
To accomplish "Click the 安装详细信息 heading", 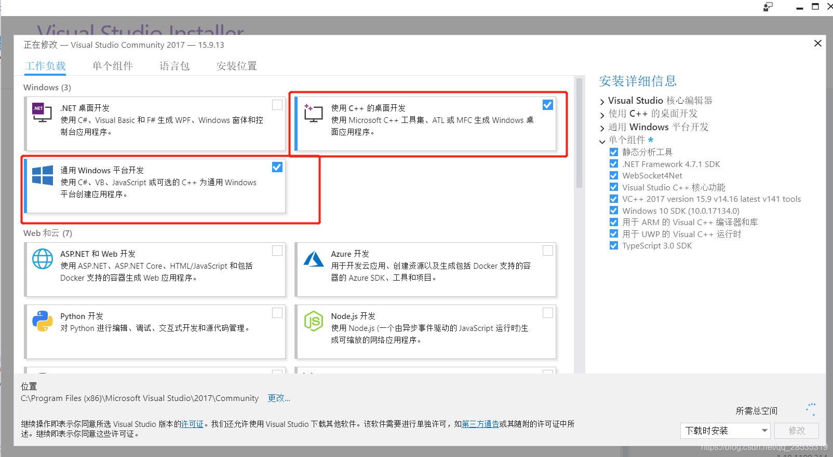I will point(638,81).
